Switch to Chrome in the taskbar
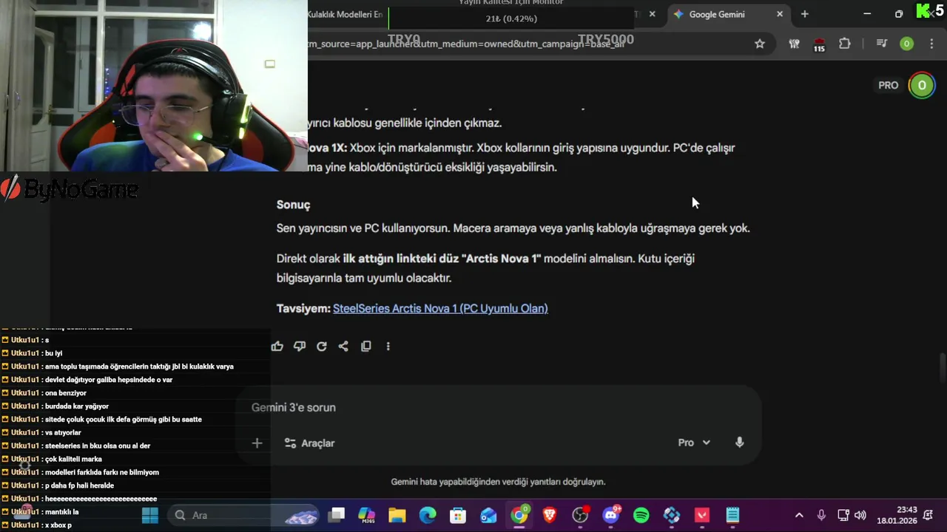The height and width of the screenshot is (532, 947). click(519, 515)
